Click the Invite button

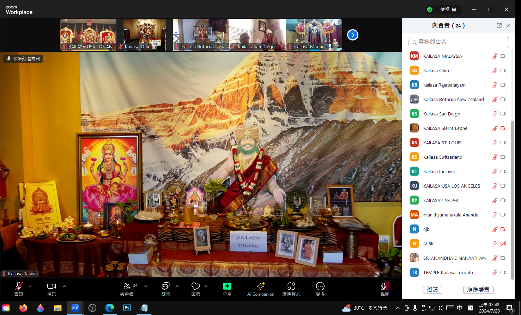[432, 289]
